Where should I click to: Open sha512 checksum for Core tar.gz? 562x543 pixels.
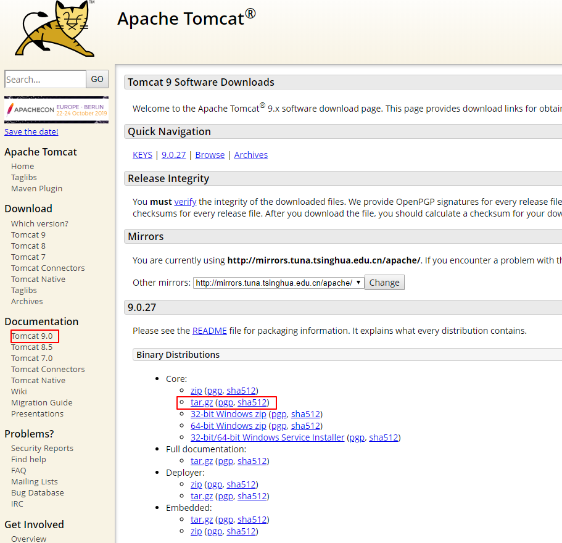252,402
